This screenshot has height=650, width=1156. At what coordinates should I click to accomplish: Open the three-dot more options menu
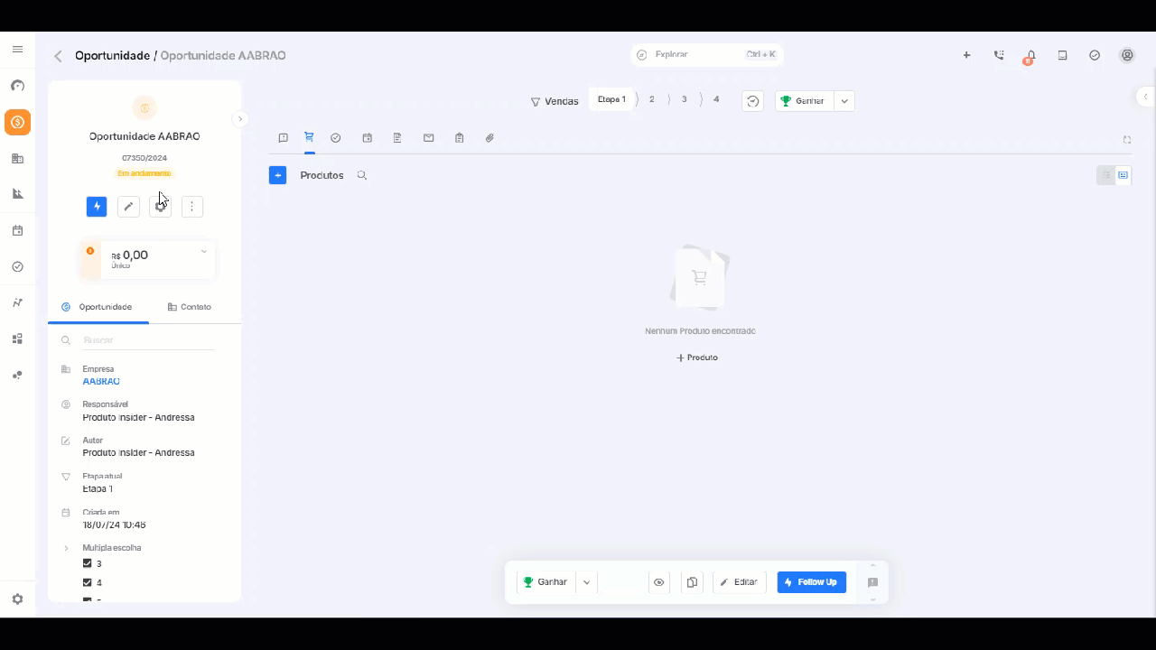point(191,207)
